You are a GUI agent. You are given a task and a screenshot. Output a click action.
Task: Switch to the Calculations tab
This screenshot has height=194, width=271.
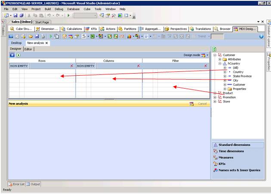(x=72, y=29)
